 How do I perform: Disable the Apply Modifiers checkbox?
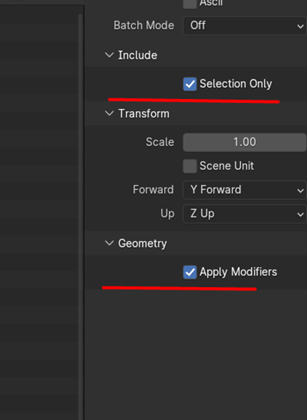click(x=190, y=272)
